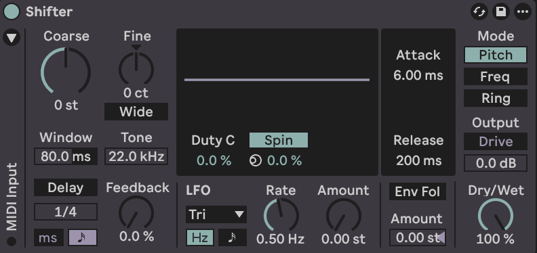Click the Fine knob default marker triangle

[136, 47]
